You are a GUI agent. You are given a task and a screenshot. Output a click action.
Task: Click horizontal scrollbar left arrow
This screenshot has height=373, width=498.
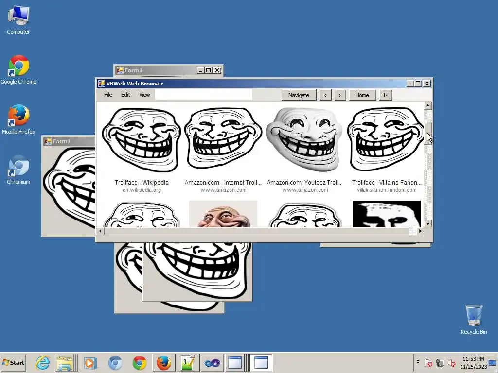[100, 231]
